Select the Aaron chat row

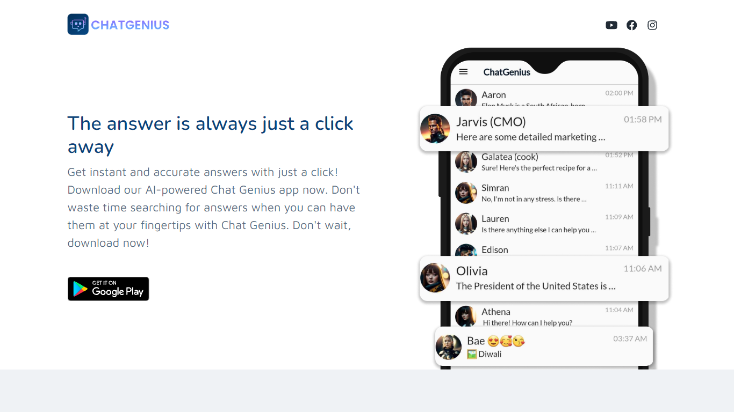point(544,97)
